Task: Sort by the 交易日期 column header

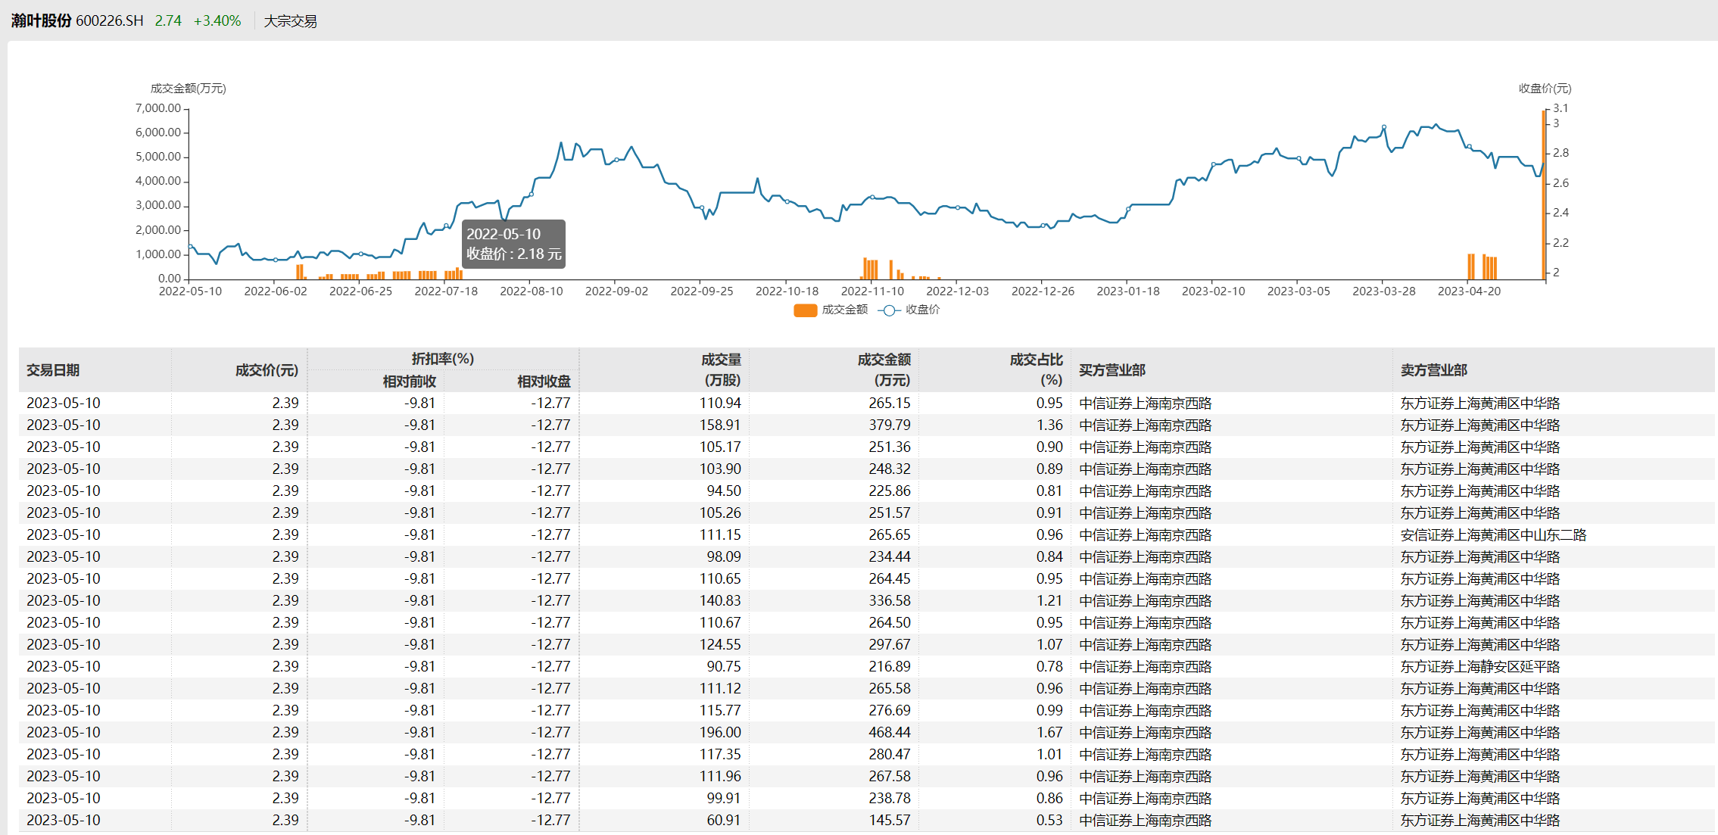Action: point(53,370)
